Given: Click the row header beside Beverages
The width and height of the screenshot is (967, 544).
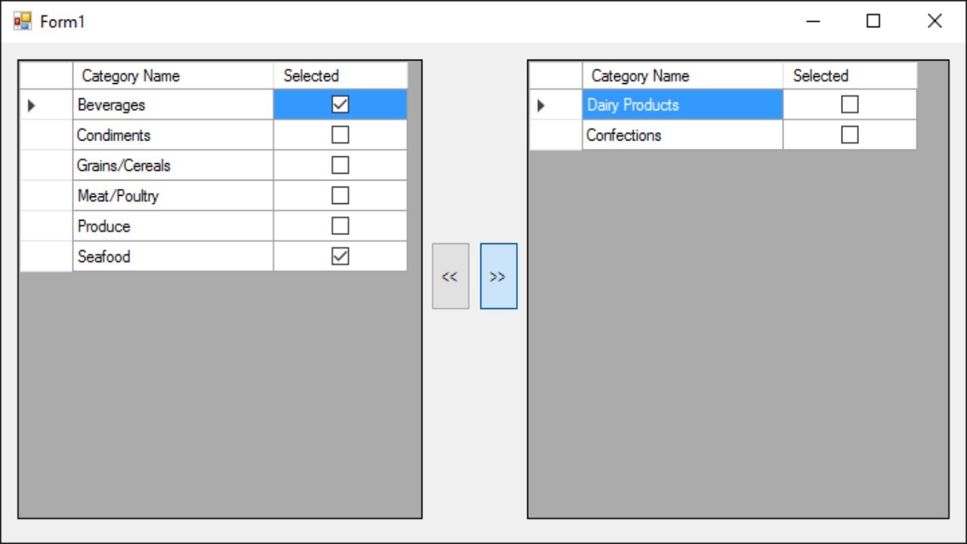Looking at the screenshot, I should (46, 105).
